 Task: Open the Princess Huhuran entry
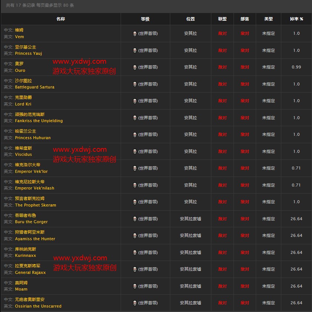click(x=33, y=138)
